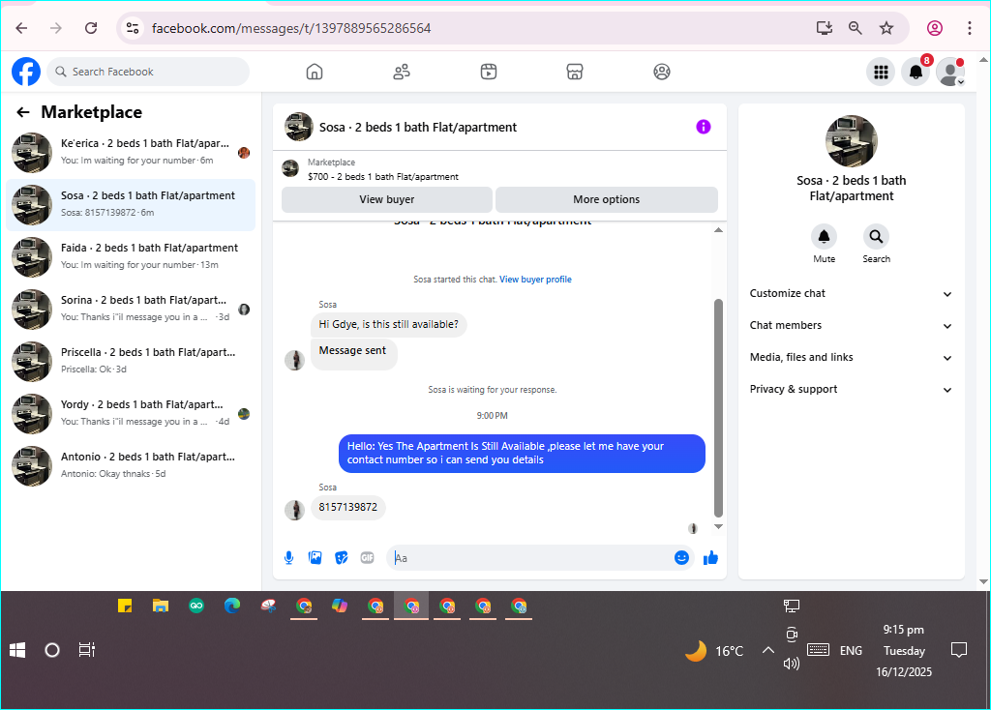Reload the page
This screenshot has width=991, height=710.
[91, 28]
